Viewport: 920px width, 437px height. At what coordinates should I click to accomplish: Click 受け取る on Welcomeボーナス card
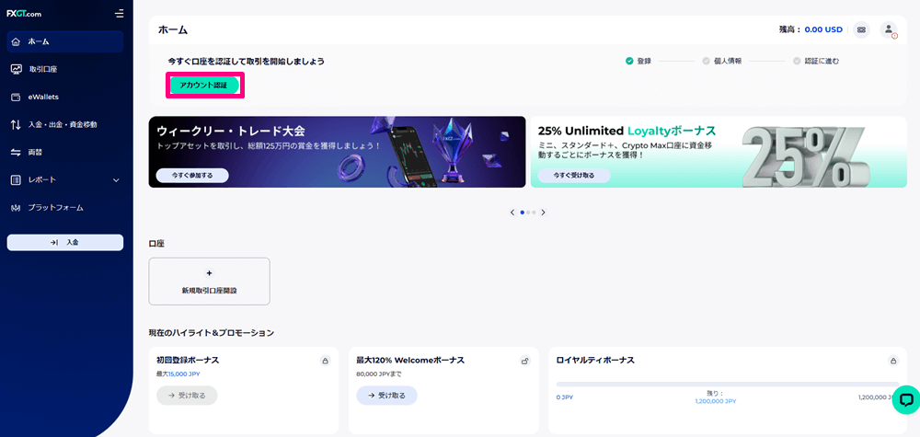[x=386, y=396]
